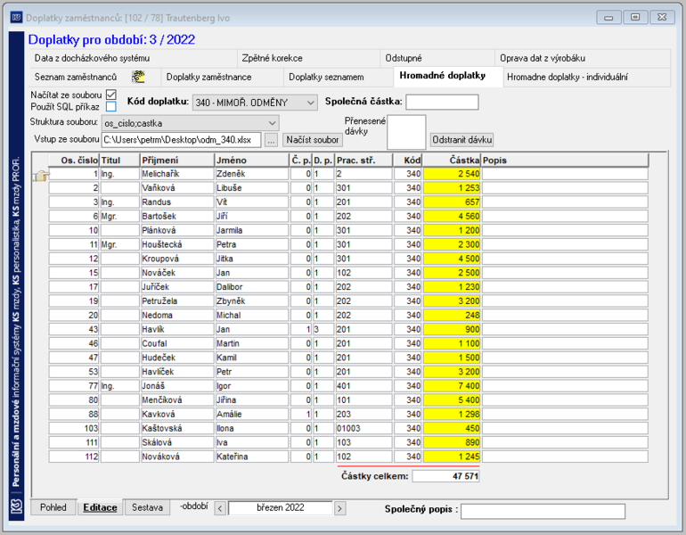
Task: Click the Os. číslo column header
Action: coord(74,160)
